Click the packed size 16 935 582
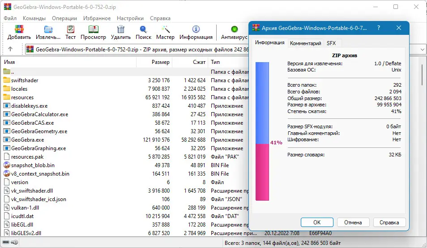Screen dimensions: 427x248 (x=193, y=97)
